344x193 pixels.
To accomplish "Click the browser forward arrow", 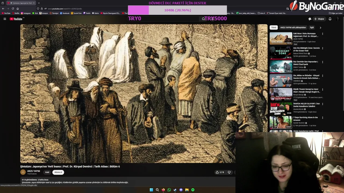I will [x=8, y=9].
